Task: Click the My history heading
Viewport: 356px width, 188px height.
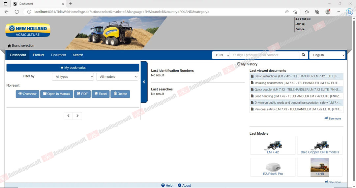Action: [247, 64]
